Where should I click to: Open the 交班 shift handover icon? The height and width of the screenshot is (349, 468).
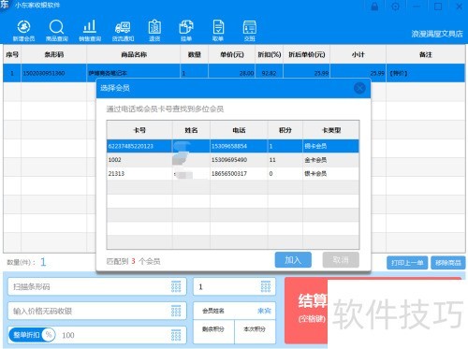coord(250,31)
